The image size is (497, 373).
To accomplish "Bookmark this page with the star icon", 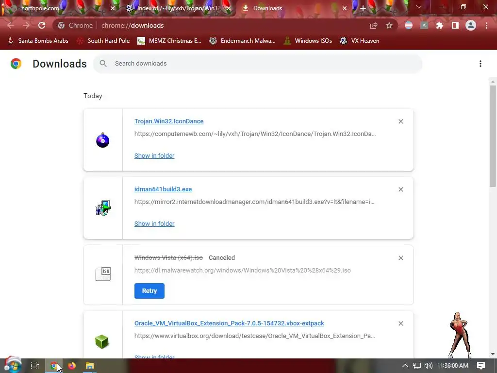I will tap(389, 25).
